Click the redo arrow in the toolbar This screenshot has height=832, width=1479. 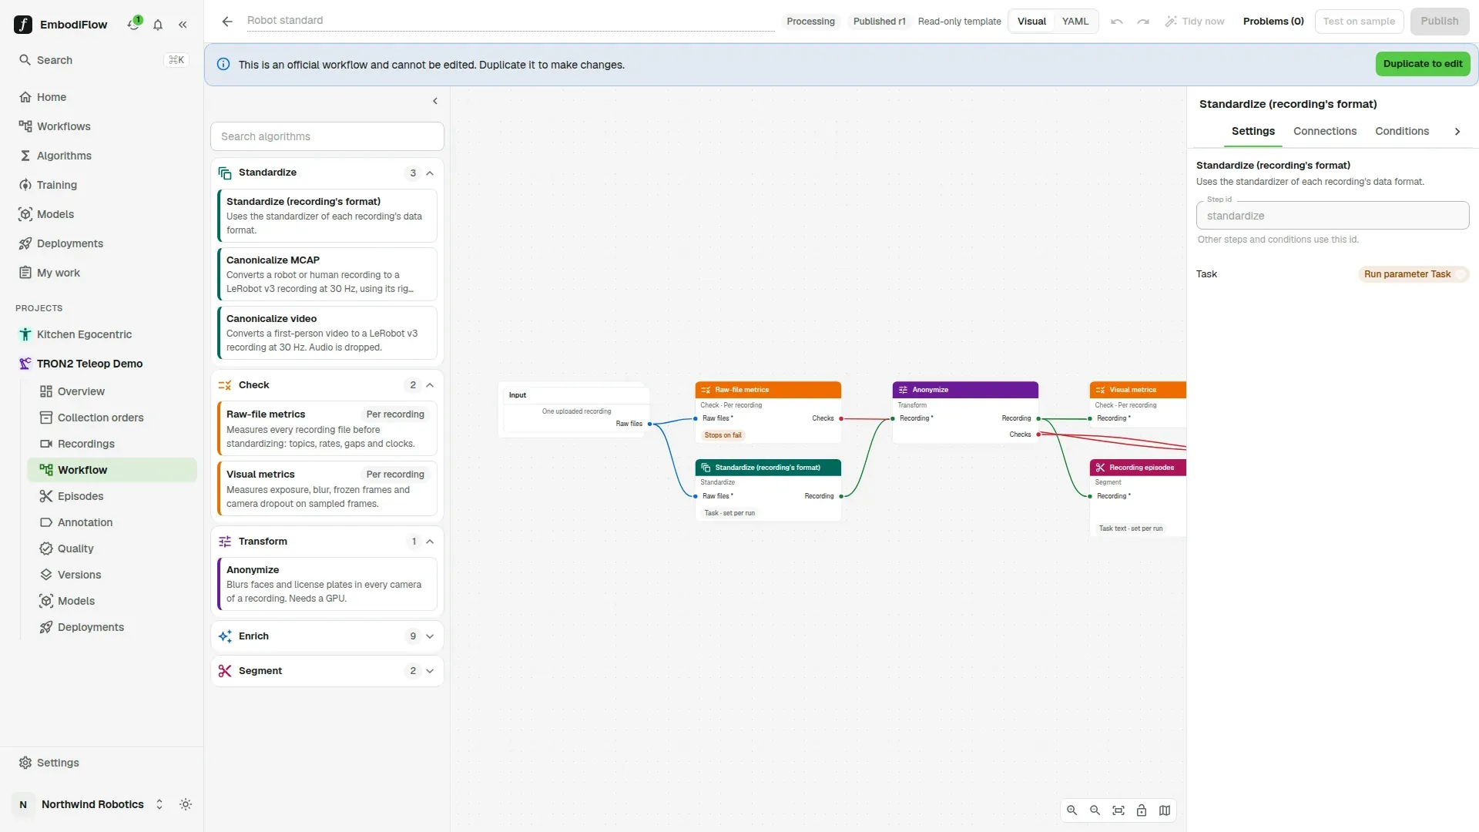[1143, 22]
